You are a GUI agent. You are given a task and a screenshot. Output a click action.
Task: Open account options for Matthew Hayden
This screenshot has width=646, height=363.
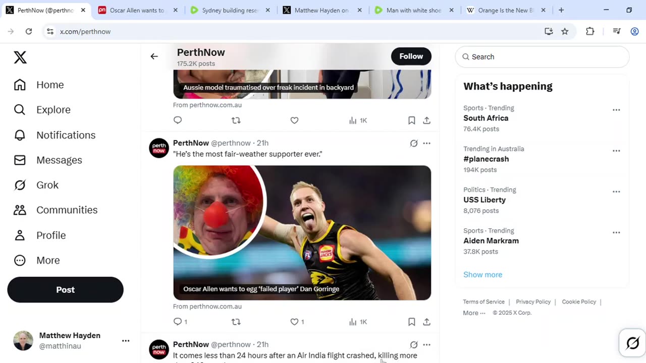pyautogui.click(x=126, y=341)
